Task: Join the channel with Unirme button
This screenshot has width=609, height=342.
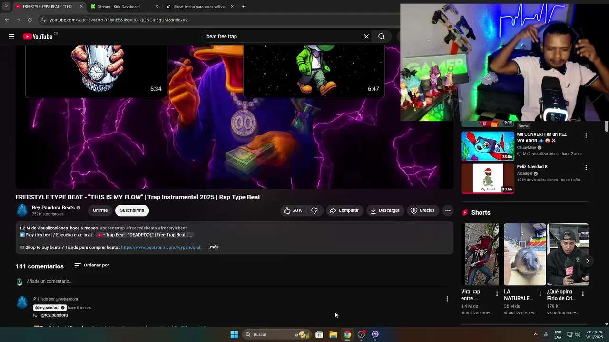Action: pos(100,210)
